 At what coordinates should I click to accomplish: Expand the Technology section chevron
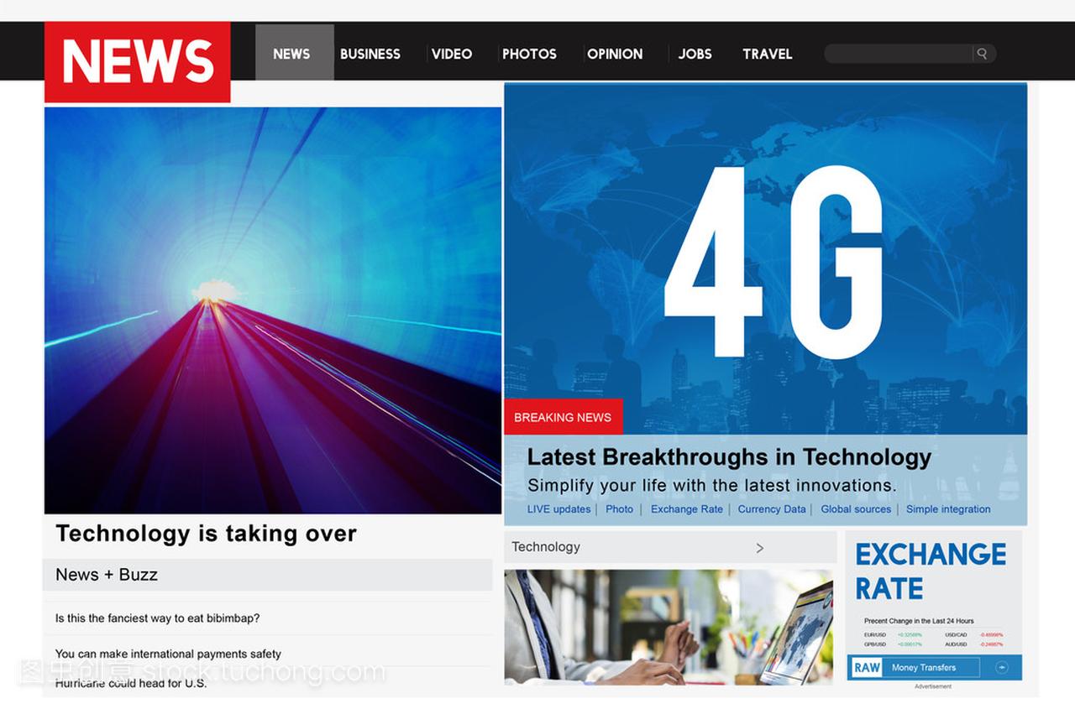(x=759, y=548)
